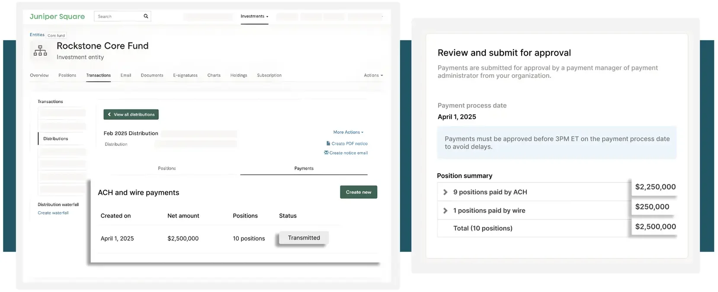Screen dimensions: 718x292
Task: Click the $250,000 wire amount
Action: [x=652, y=207]
